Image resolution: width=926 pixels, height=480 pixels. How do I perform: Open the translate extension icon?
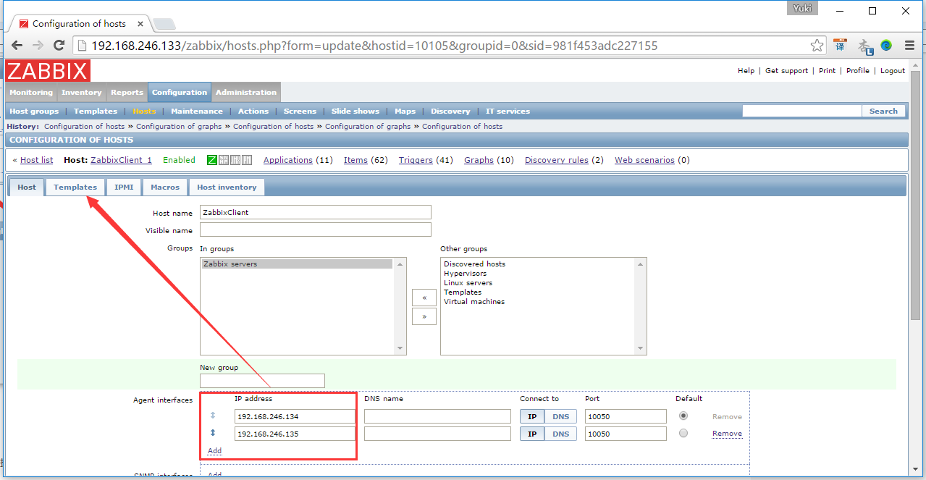click(x=840, y=46)
